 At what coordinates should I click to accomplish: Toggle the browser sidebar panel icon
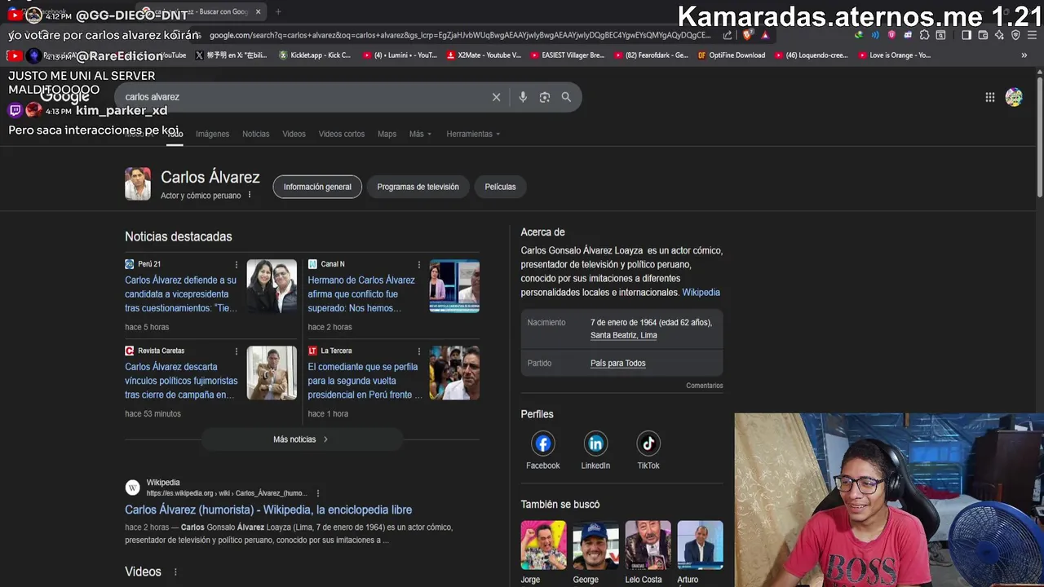[x=967, y=35]
